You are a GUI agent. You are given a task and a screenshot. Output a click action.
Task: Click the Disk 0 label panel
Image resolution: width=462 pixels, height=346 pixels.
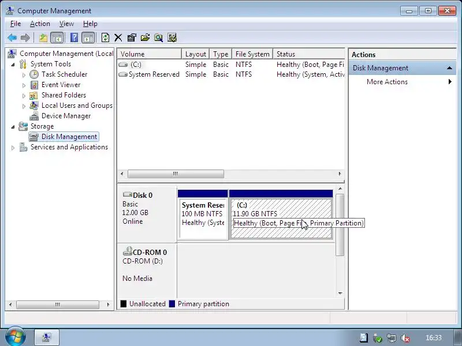point(147,215)
